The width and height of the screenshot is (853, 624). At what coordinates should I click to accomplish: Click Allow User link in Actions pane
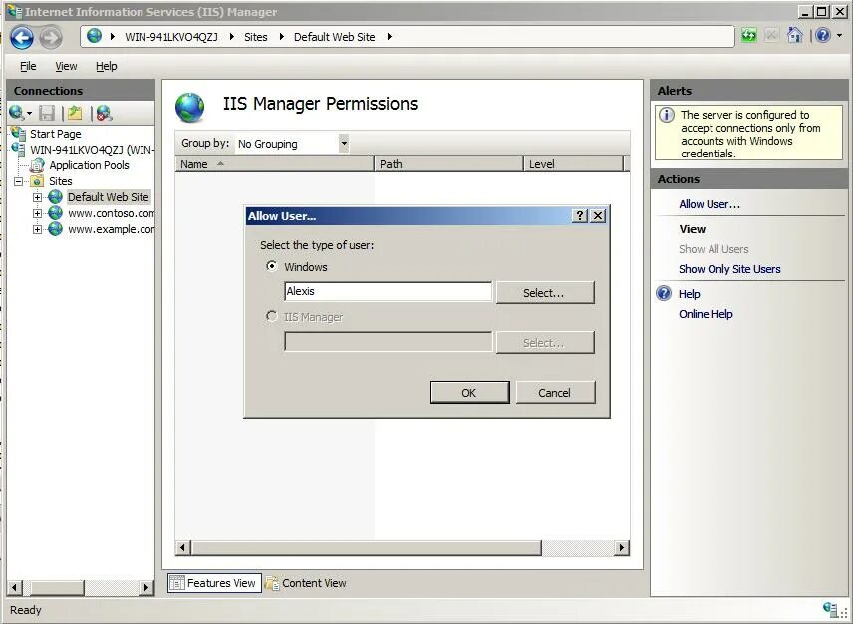pos(710,204)
